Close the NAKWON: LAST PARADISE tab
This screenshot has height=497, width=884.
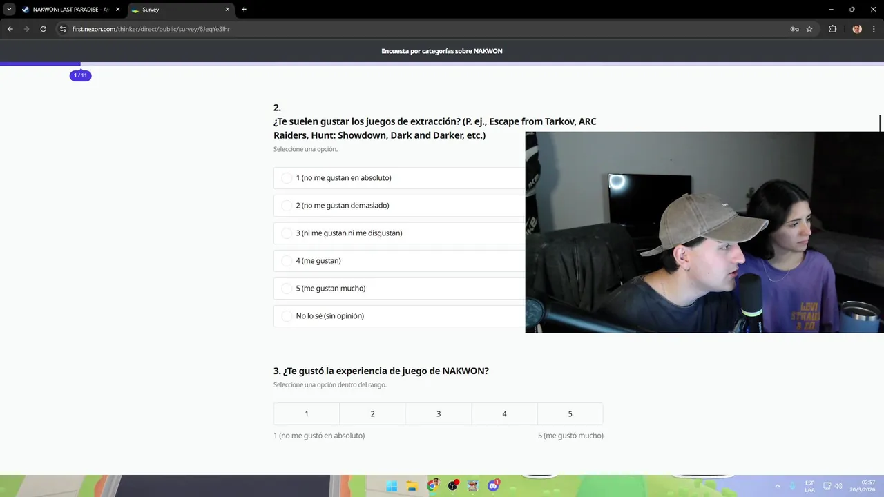(x=117, y=10)
